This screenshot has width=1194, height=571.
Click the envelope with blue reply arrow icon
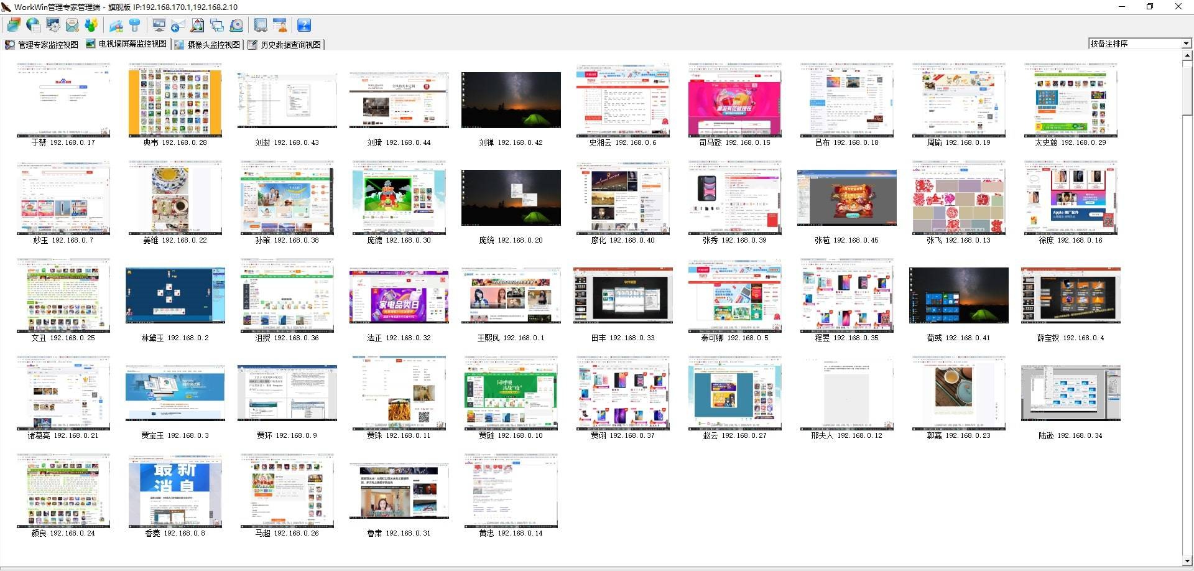coord(178,25)
